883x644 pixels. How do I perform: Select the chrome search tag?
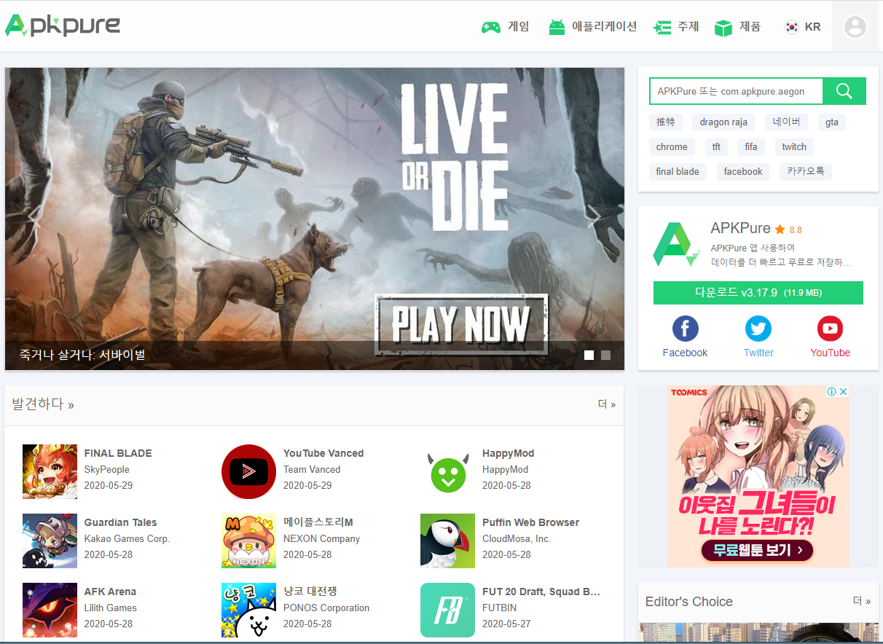click(x=672, y=146)
